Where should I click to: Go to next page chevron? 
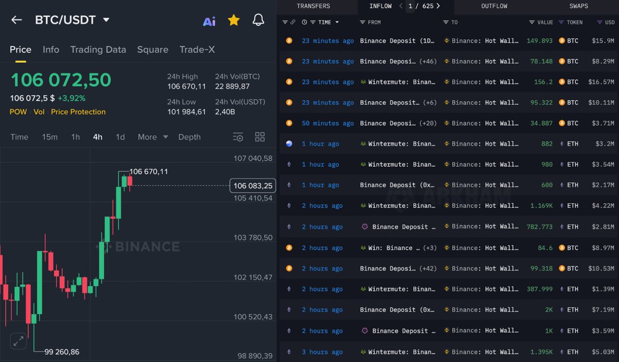click(x=438, y=6)
